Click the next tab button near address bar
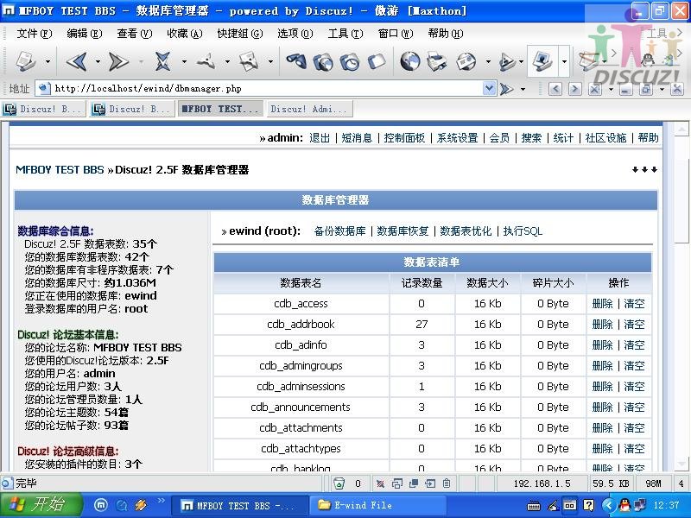This screenshot has height=518, width=691. [574, 89]
